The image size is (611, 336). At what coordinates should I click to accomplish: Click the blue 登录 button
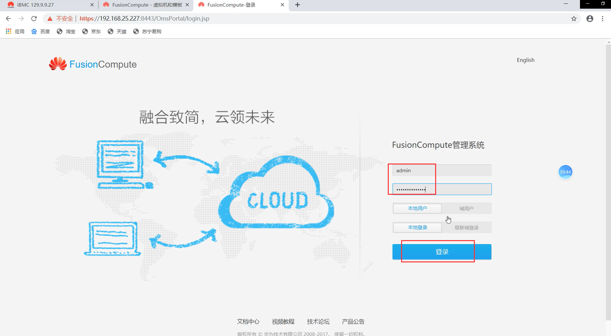pyautogui.click(x=442, y=252)
